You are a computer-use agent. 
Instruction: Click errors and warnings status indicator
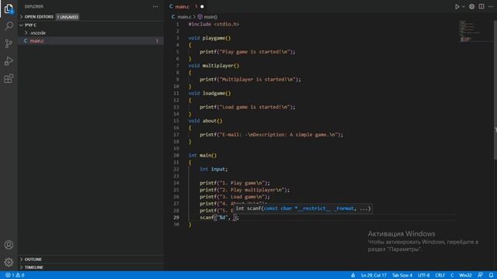pyautogui.click(x=15, y=275)
